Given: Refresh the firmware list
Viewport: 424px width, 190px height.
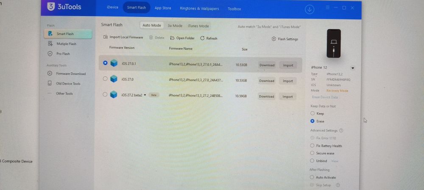Looking at the screenshot, I should pyautogui.click(x=209, y=38).
